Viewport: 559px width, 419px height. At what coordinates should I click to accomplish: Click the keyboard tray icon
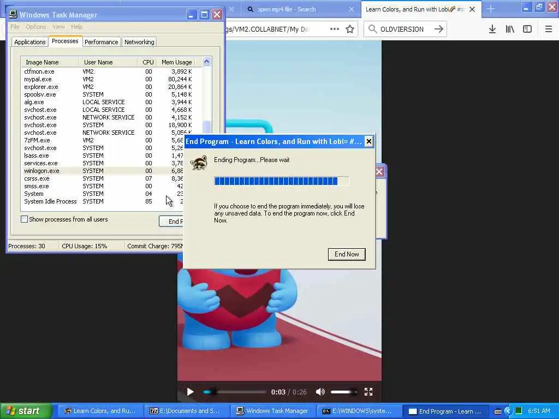pos(498,411)
